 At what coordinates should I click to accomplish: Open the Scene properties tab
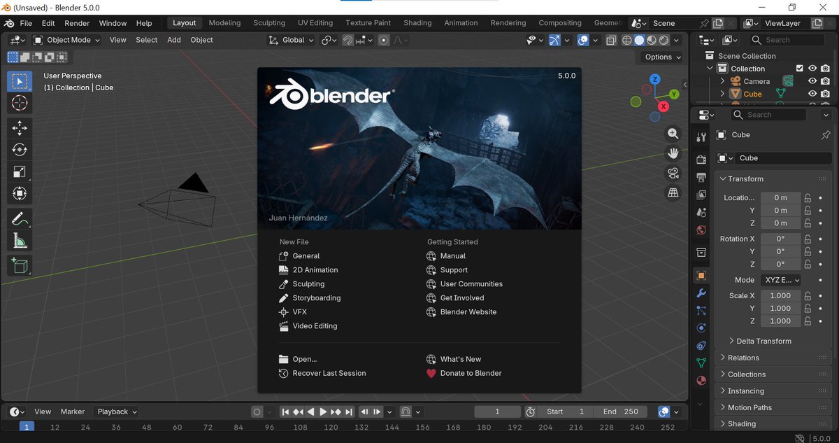pos(701,212)
